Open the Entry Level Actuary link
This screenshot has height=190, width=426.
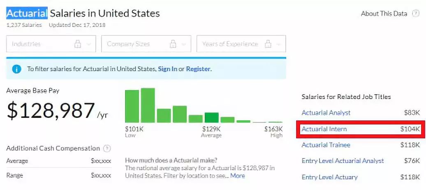coord(329,177)
